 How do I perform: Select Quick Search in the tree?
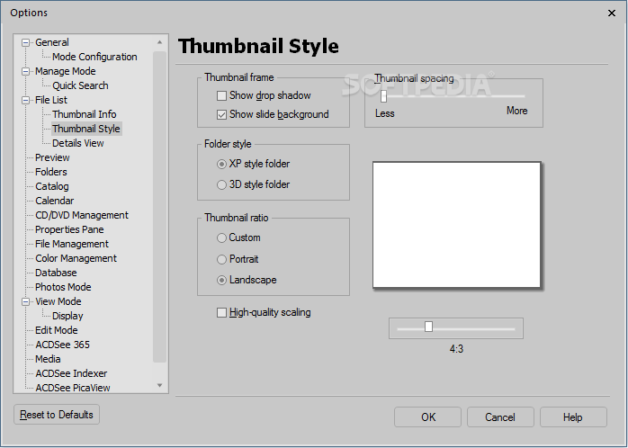80,85
